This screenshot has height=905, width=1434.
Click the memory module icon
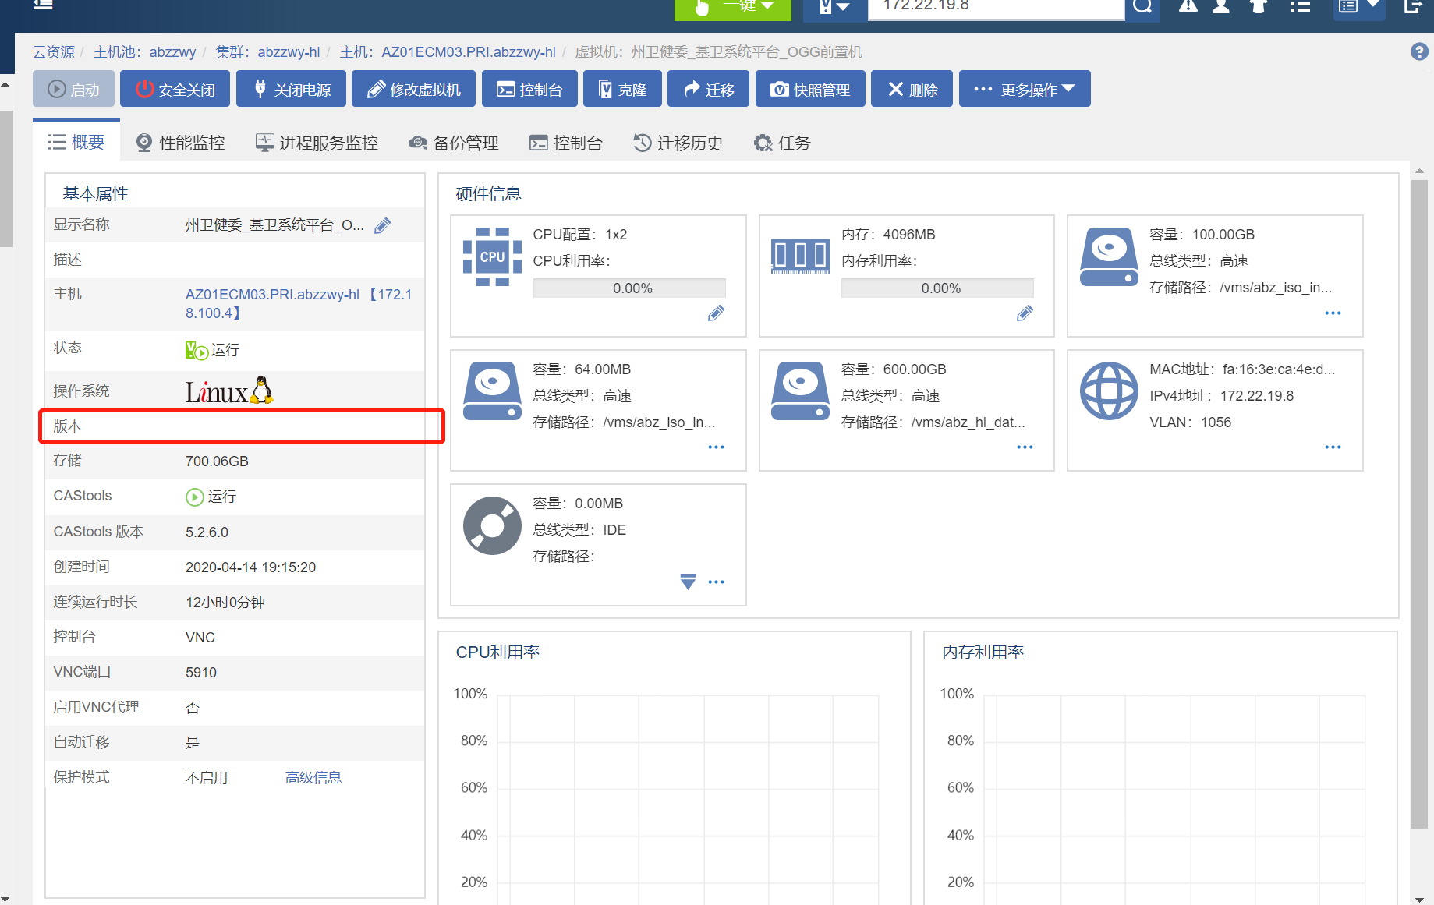tap(800, 256)
